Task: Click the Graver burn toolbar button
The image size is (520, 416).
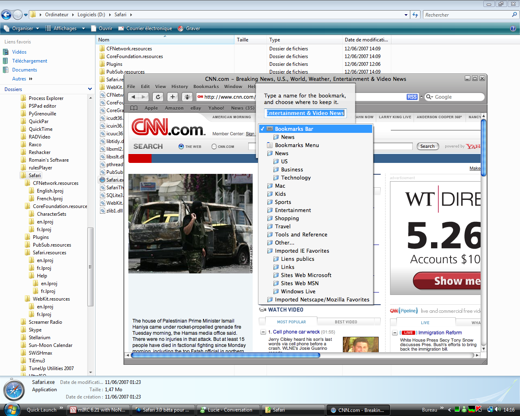Action: pyautogui.click(x=189, y=28)
